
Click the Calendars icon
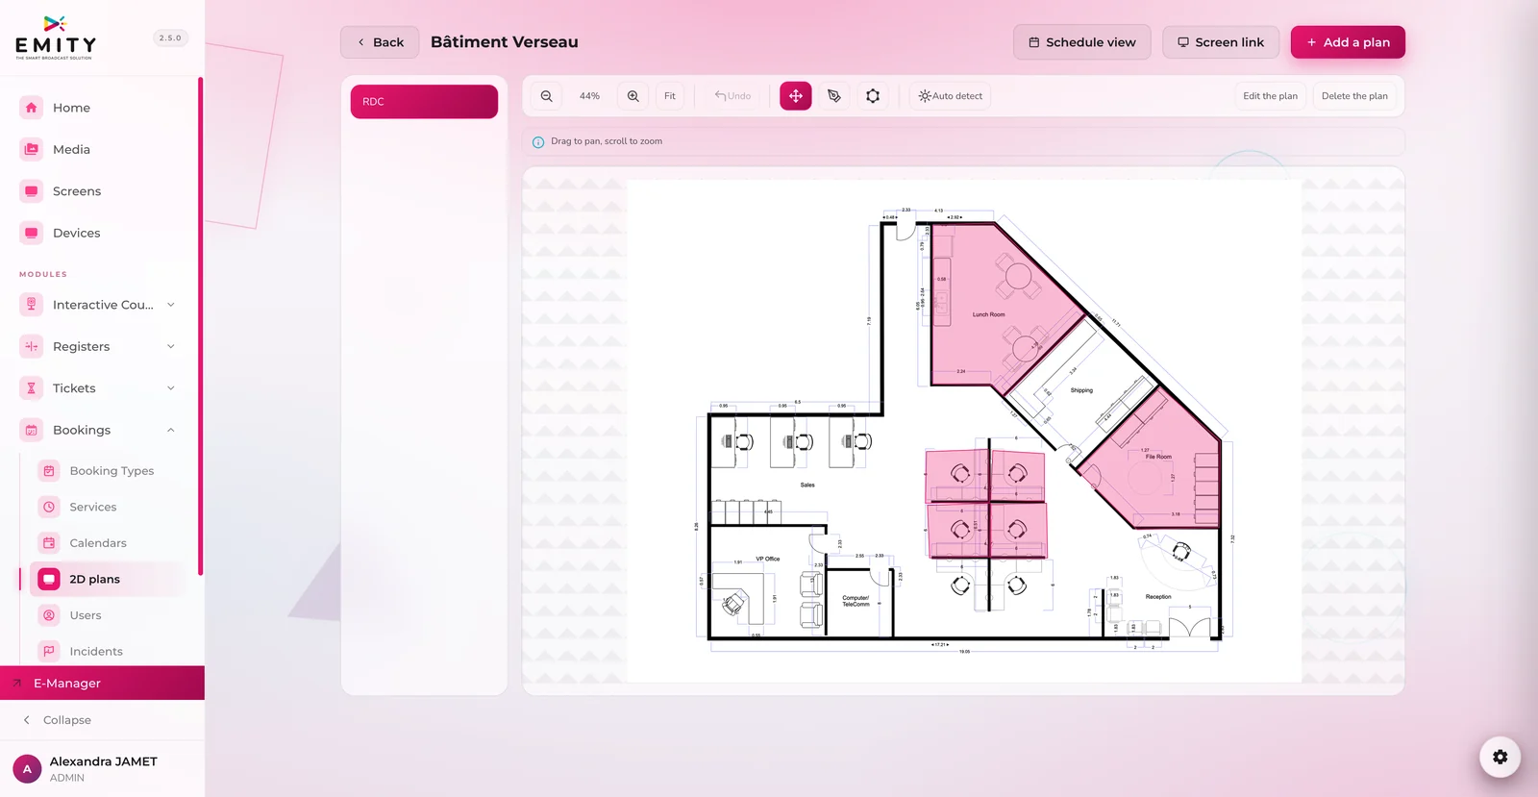[x=49, y=543]
